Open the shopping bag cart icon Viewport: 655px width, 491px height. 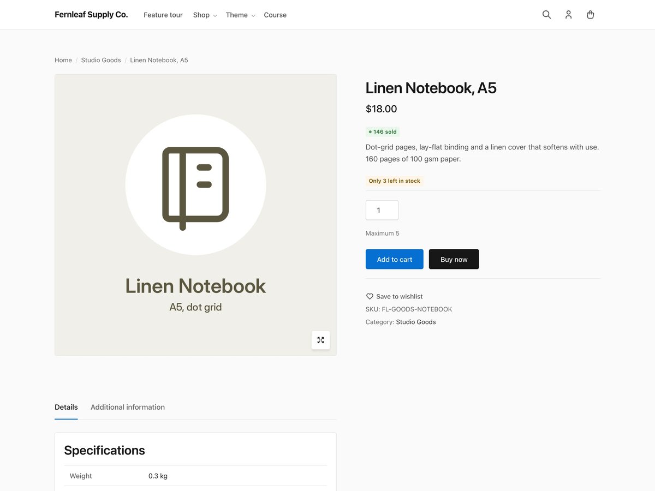[x=590, y=15]
